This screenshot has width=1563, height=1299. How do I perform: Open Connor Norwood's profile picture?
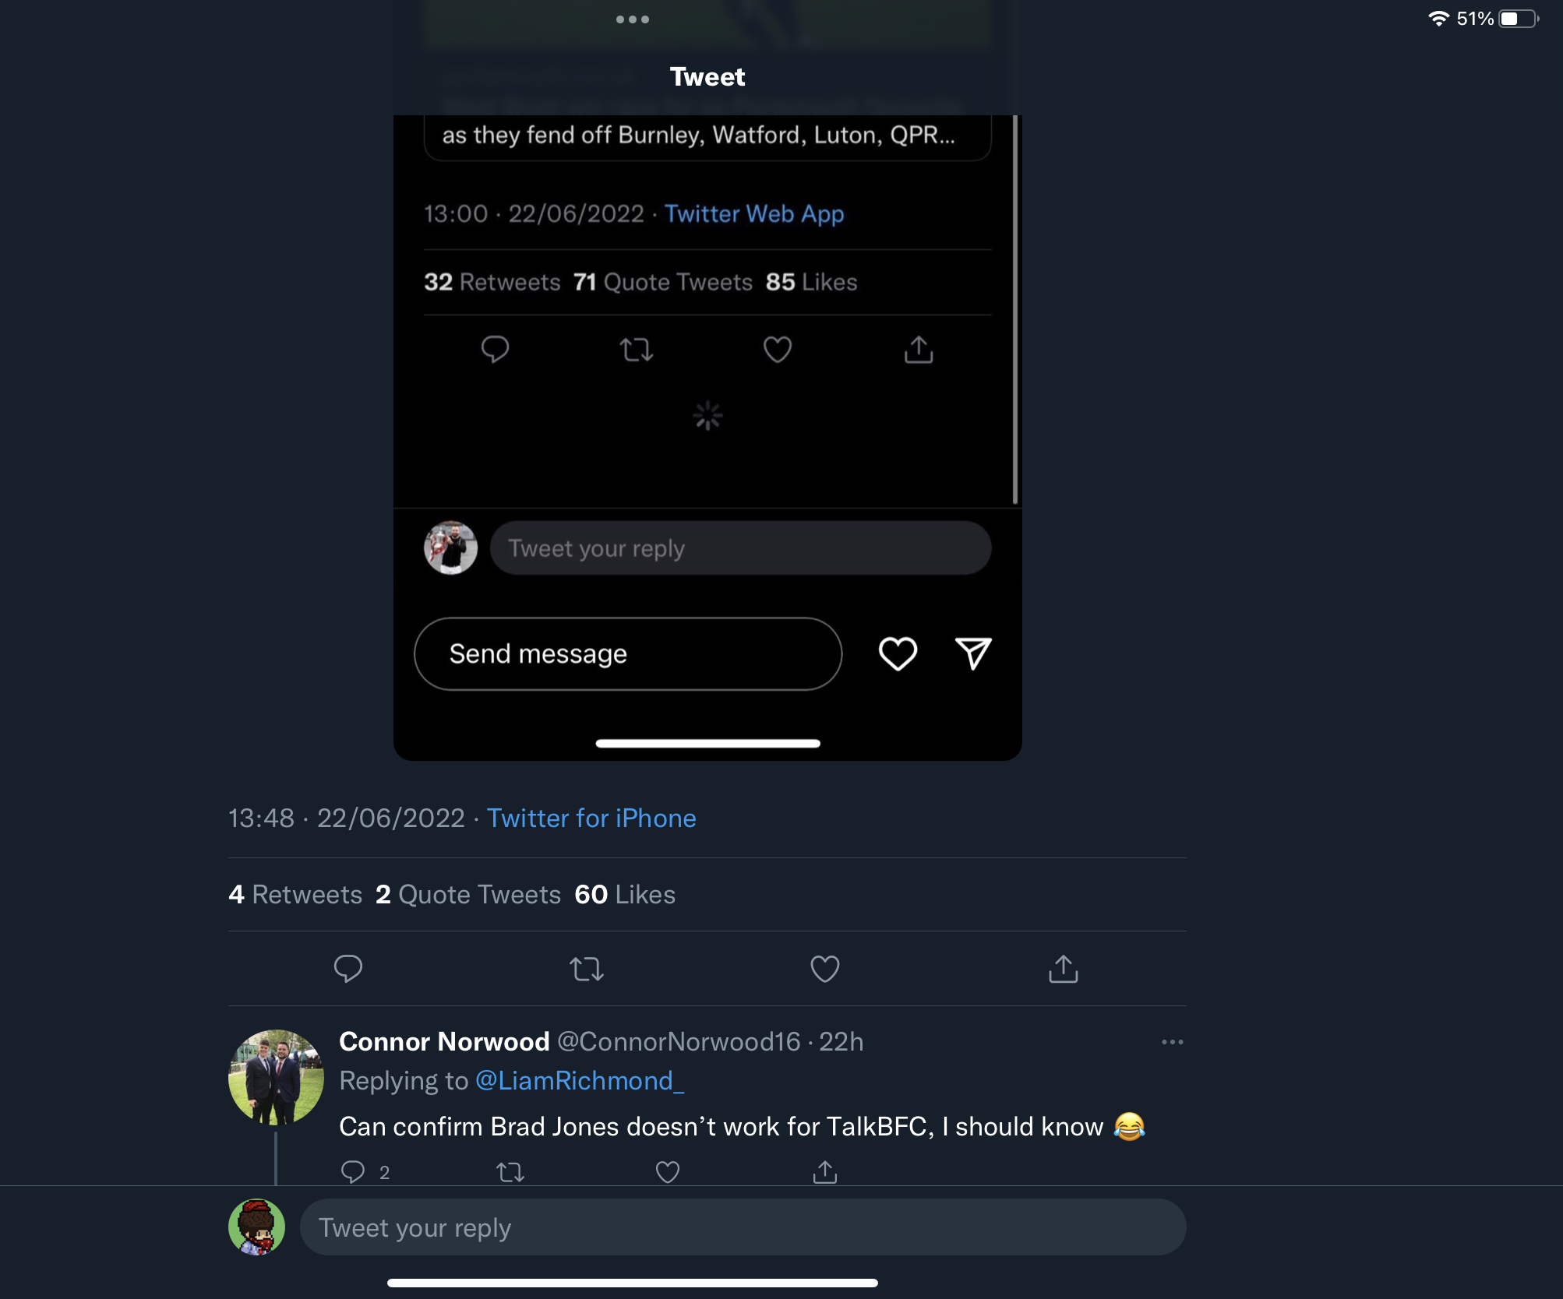click(x=276, y=1077)
